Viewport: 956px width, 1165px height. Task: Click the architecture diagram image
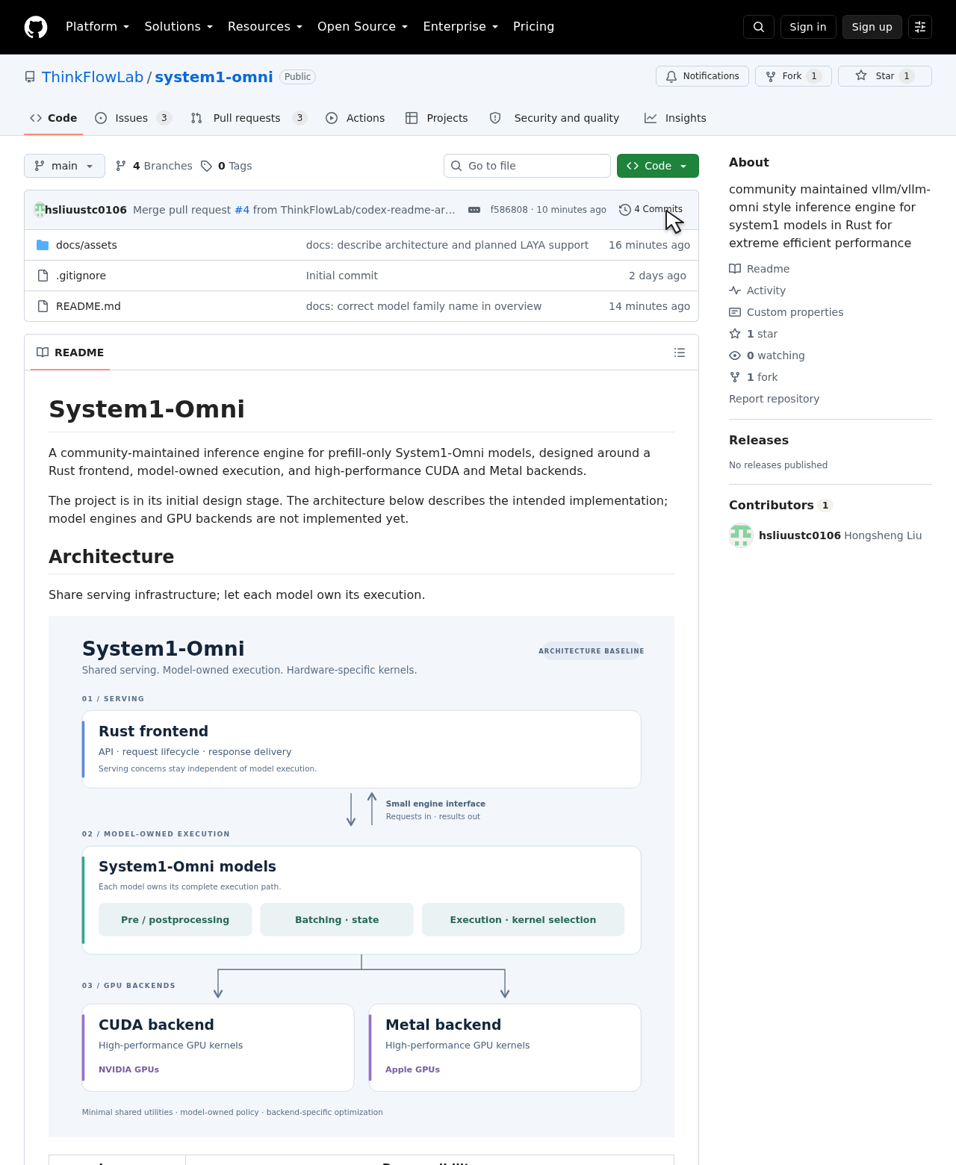[x=361, y=877]
